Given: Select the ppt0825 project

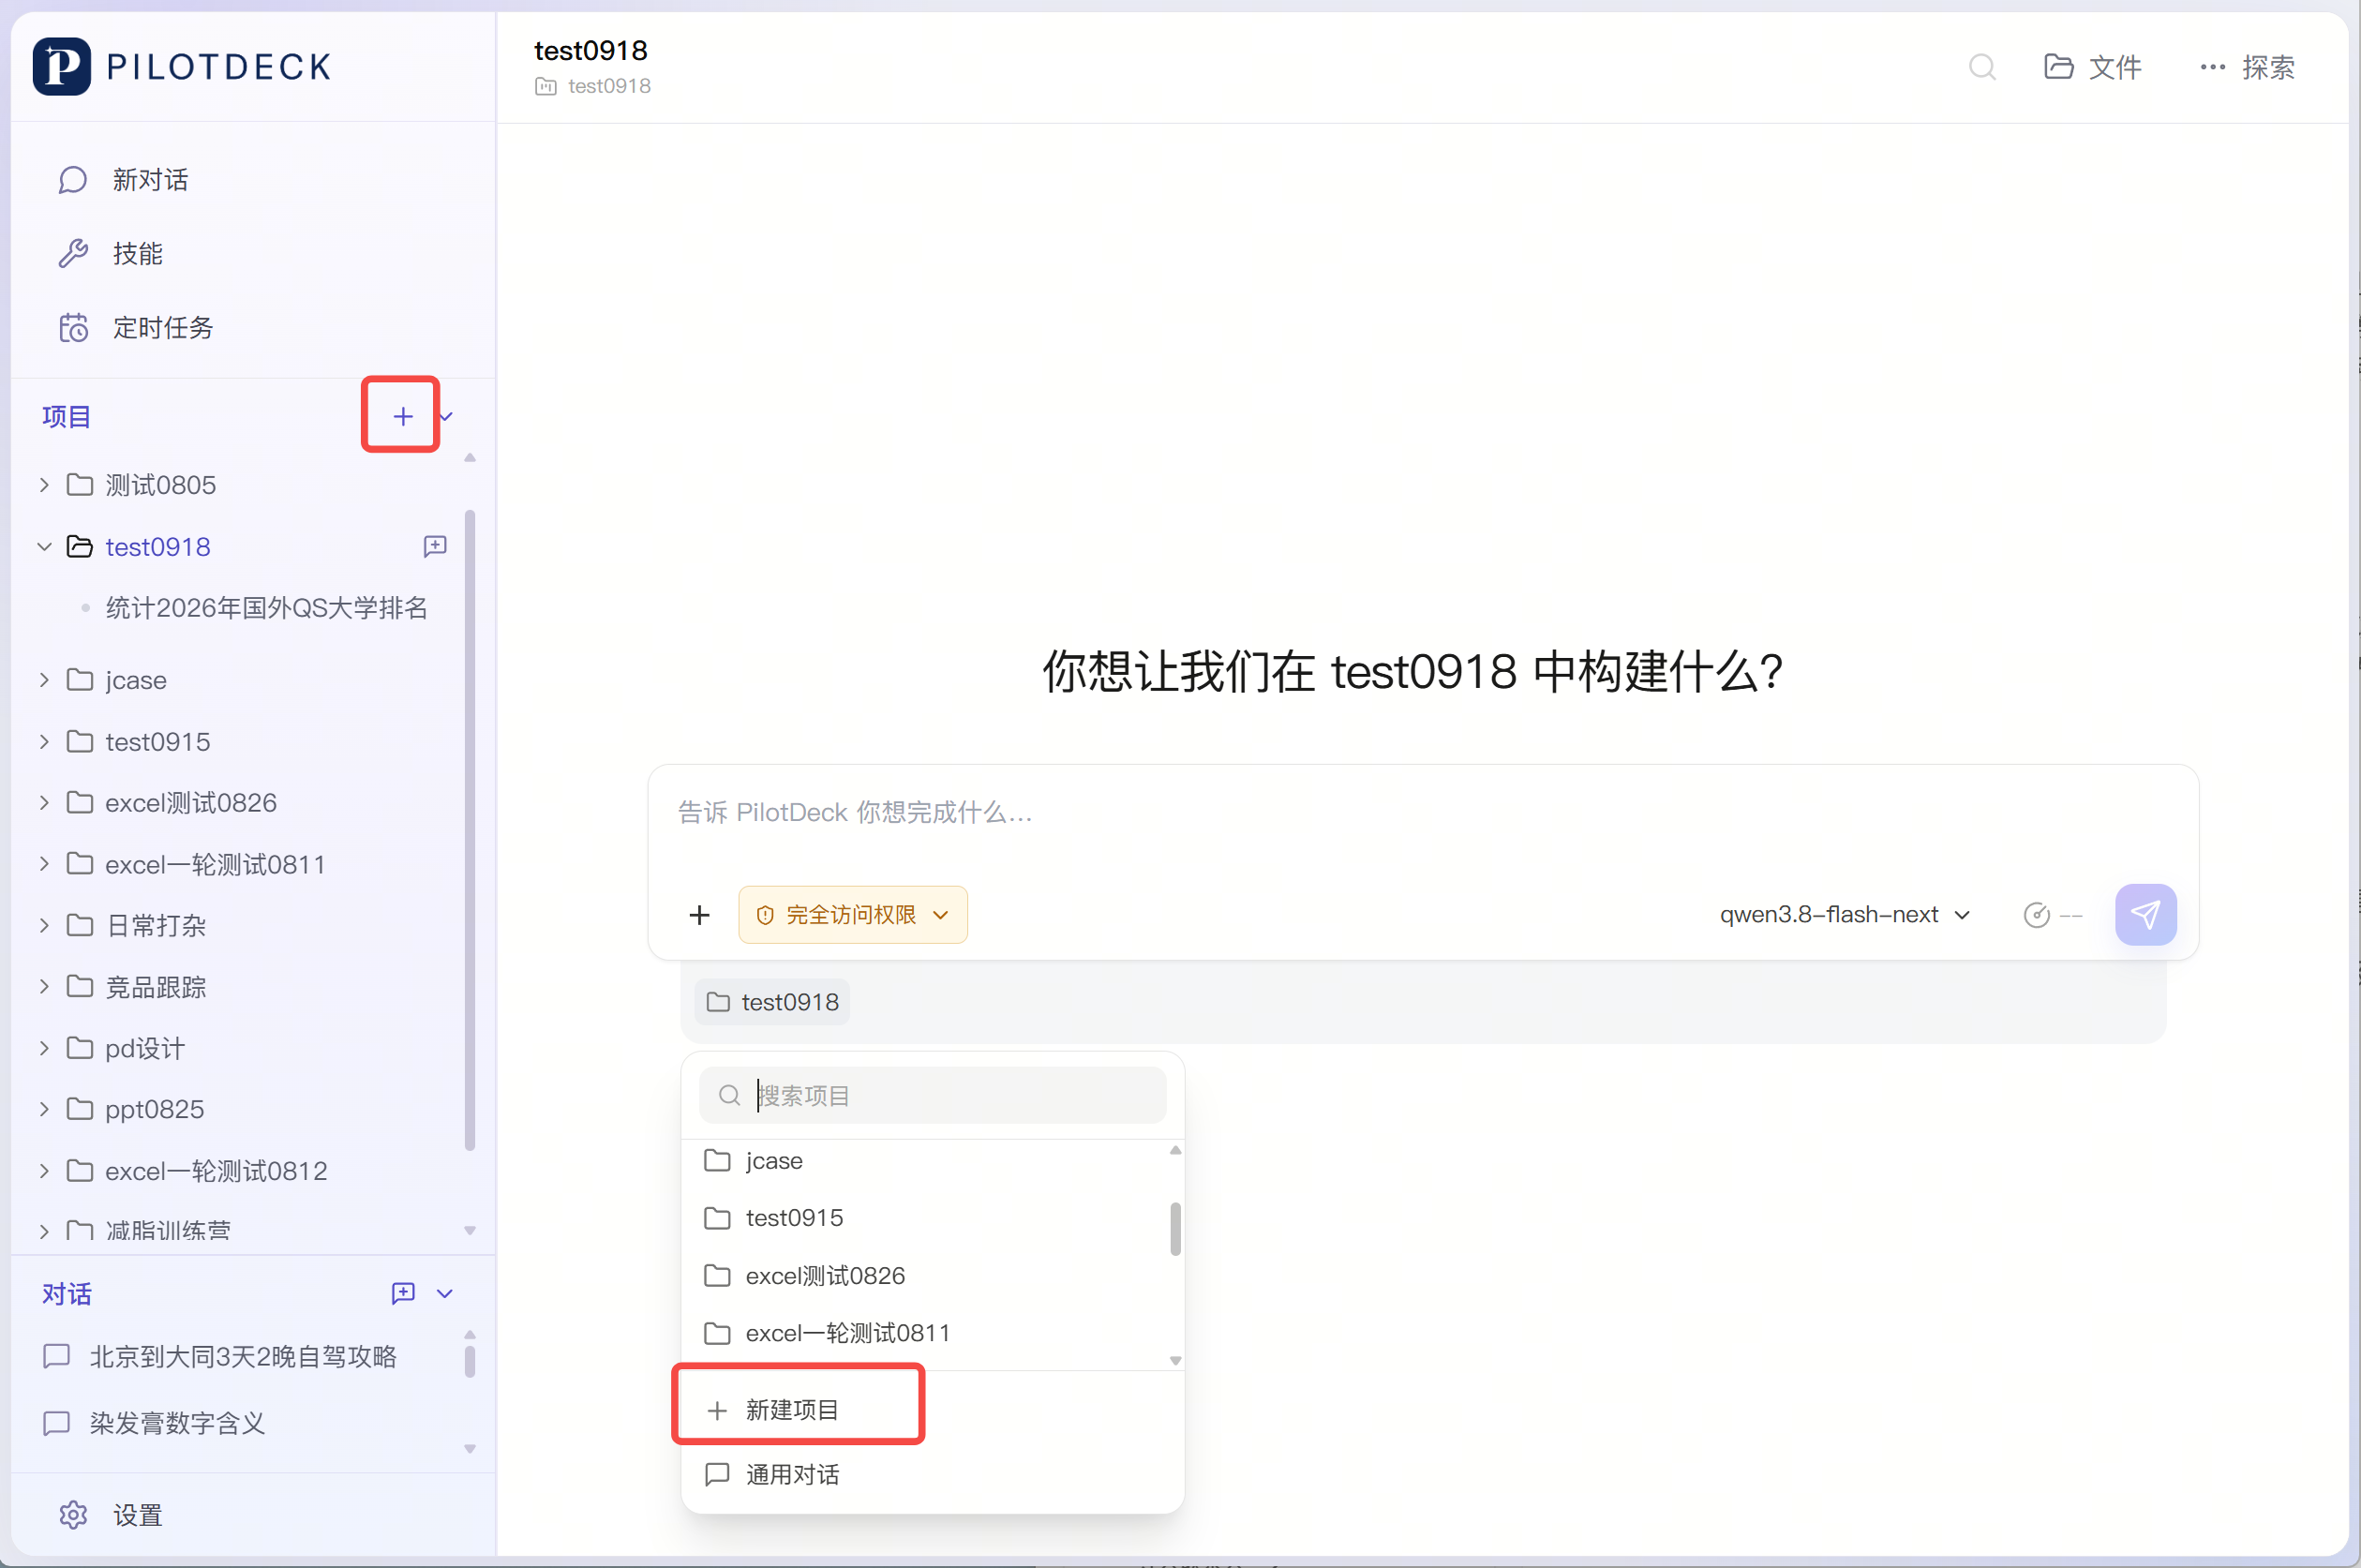Looking at the screenshot, I should point(154,1110).
